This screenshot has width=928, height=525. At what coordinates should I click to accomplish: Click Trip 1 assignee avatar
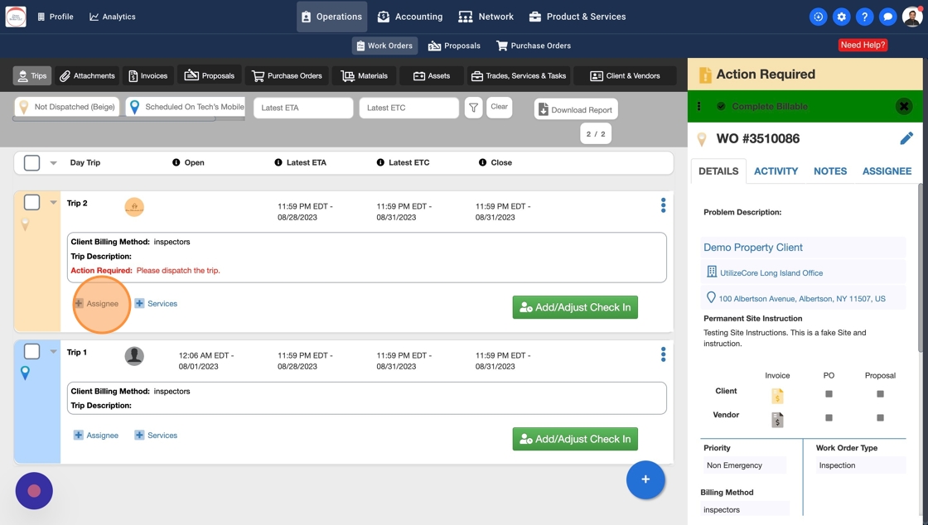134,356
